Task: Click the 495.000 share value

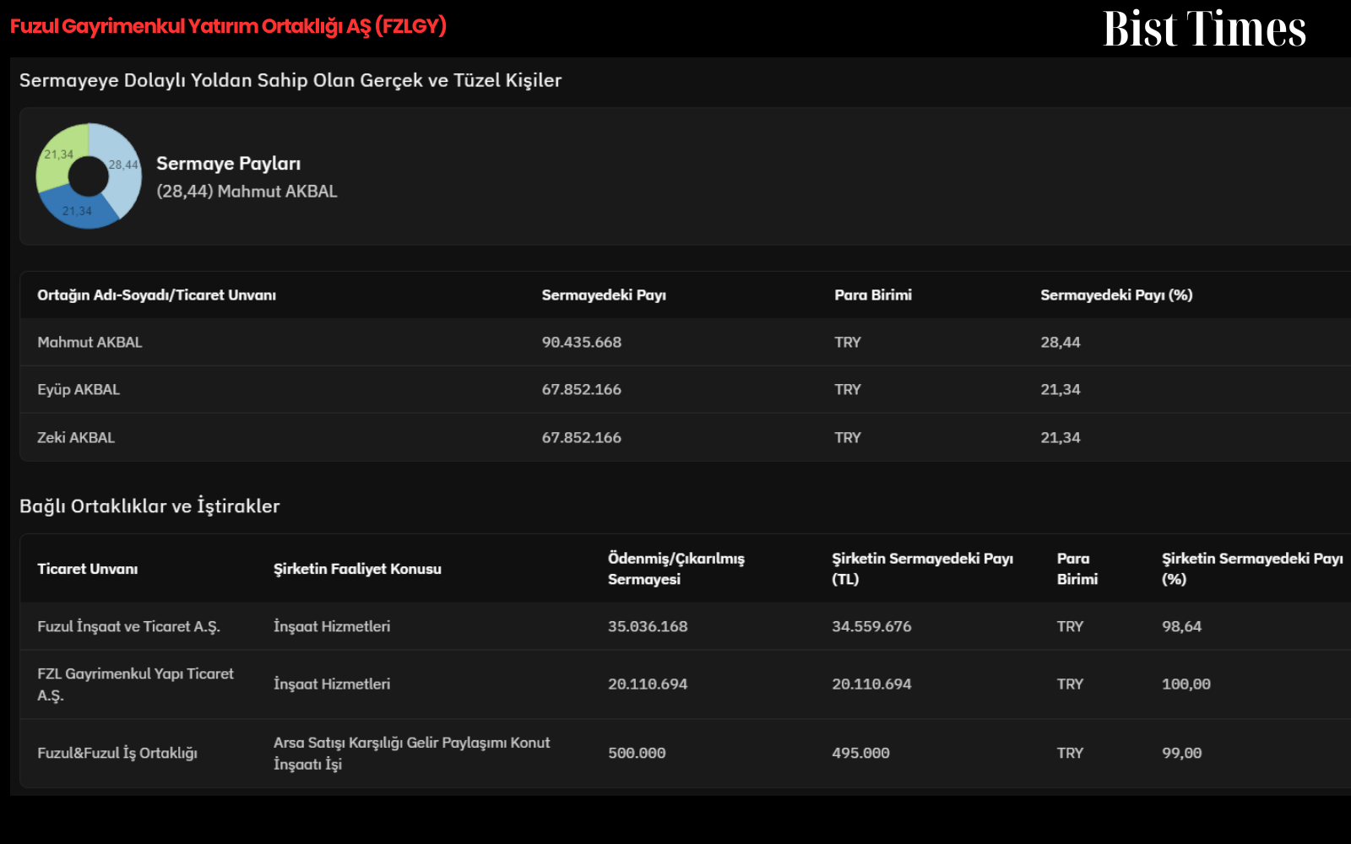Action: (x=860, y=754)
